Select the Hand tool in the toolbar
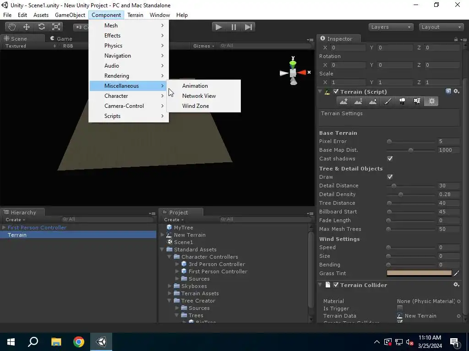 [x=12, y=27]
